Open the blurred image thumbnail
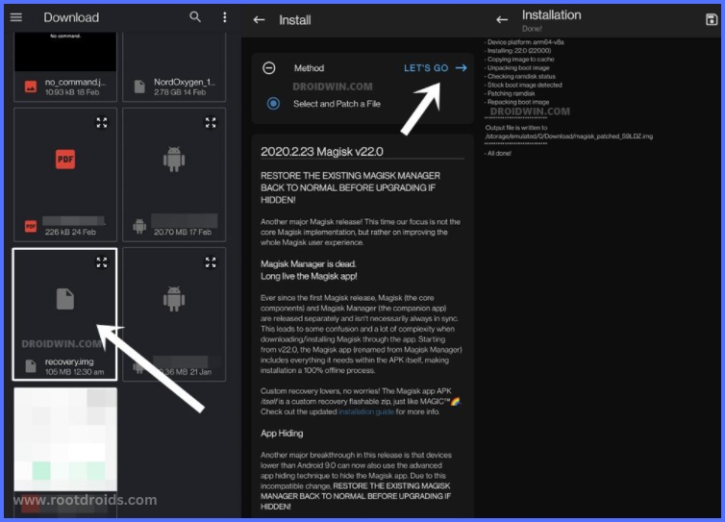This screenshot has height=522, width=725. pyautogui.click(x=65, y=439)
